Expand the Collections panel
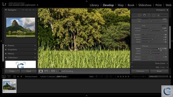Image resolution: width=173 pixels, height=97 pixels. (x=6, y=58)
